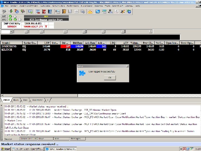Click the SENSEX index label

point(12,27)
